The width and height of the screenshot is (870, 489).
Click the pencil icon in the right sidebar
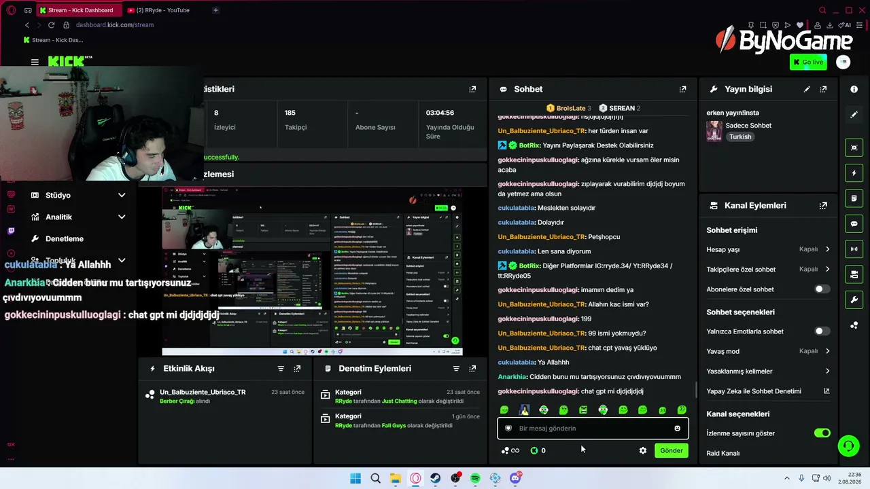coord(854,114)
